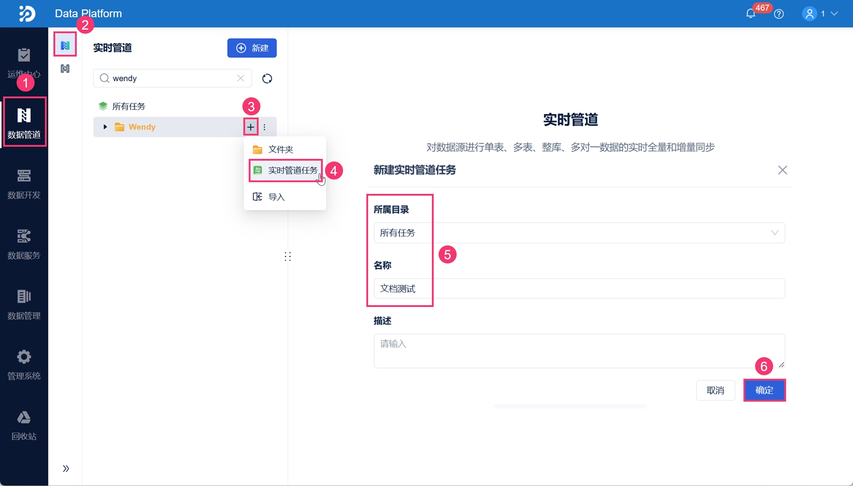Image resolution: width=853 pixels, height=486 pixels.
Task: Go to 数据服务 module
Action: click(x=24, y=244)
